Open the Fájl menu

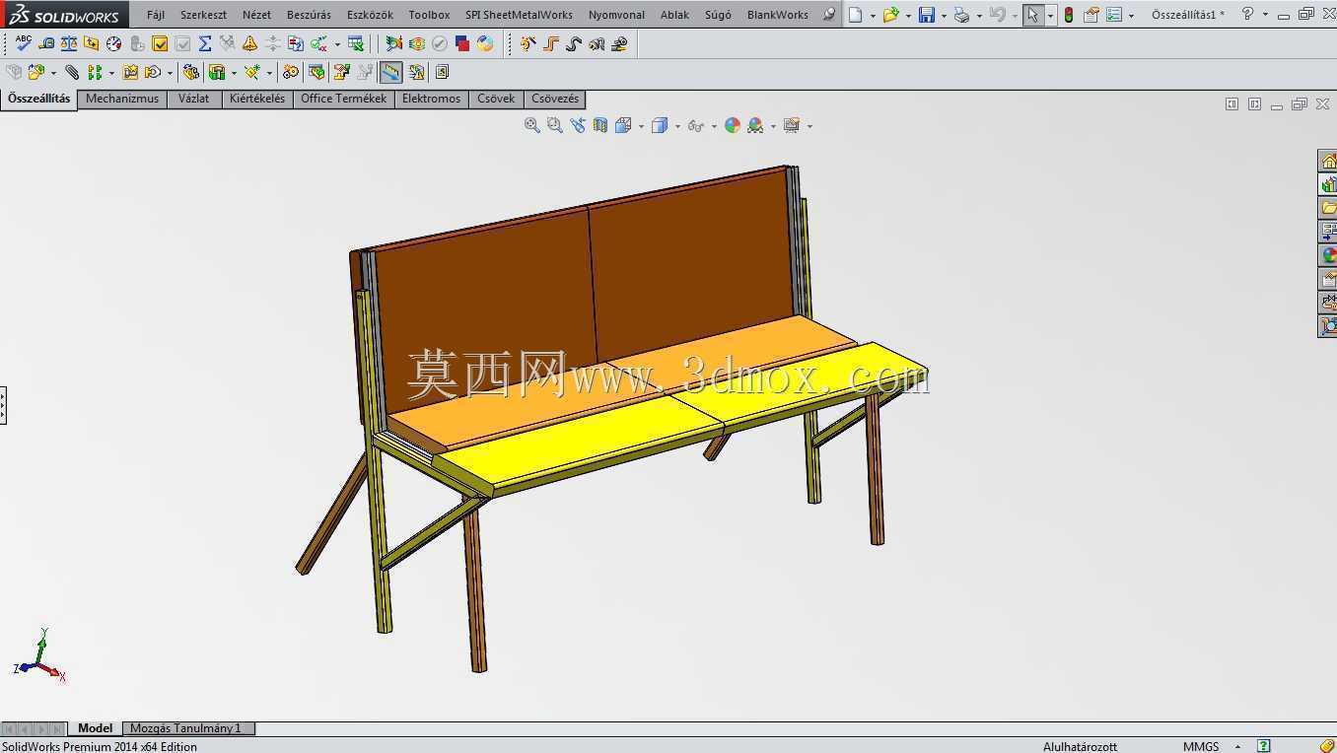[x=156, y=15]
